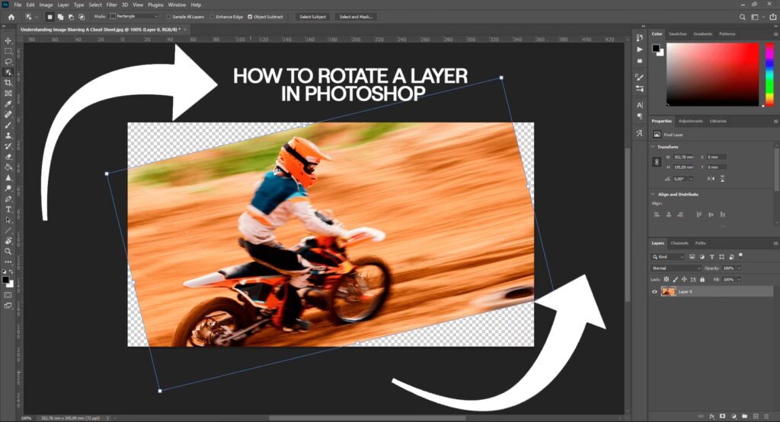The width and height of the screenshot is (780, 422).
Task: Select the Move tool
Action: click(8, 40)
